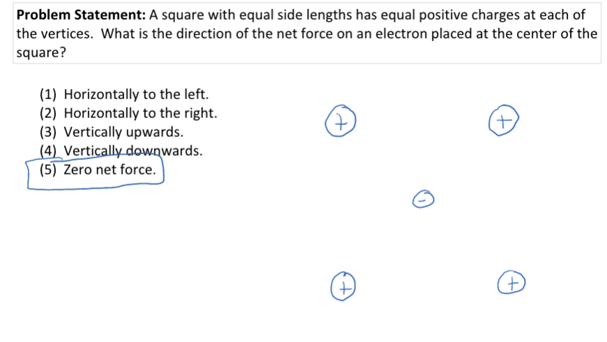This screenshot has width=607, height=342.
Task: Select the negative electron at the center
Action: (x=424, y=200)
